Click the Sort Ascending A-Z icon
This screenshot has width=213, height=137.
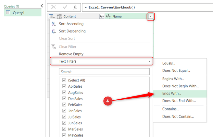[54, 24]
